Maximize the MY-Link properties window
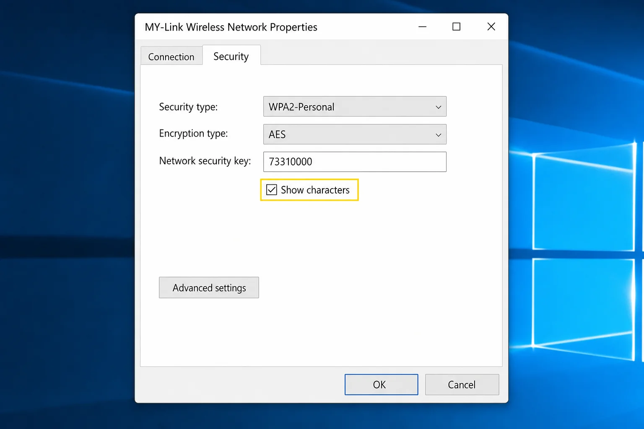The image size is (644, 429). (x=457, y=27)
